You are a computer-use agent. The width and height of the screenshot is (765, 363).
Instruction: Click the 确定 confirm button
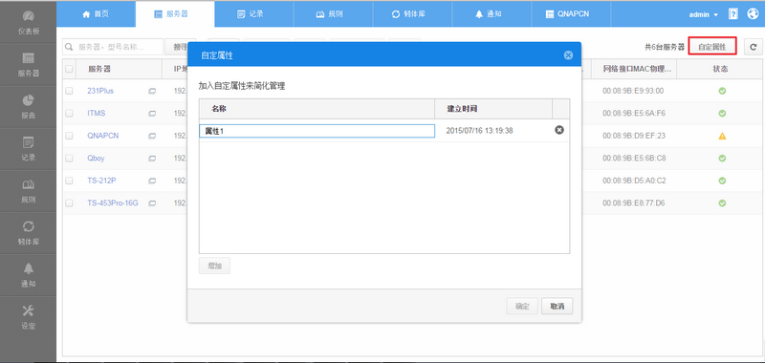coord(522,306)
